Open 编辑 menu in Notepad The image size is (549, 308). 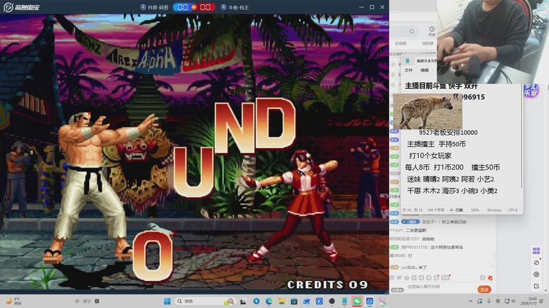425,70
